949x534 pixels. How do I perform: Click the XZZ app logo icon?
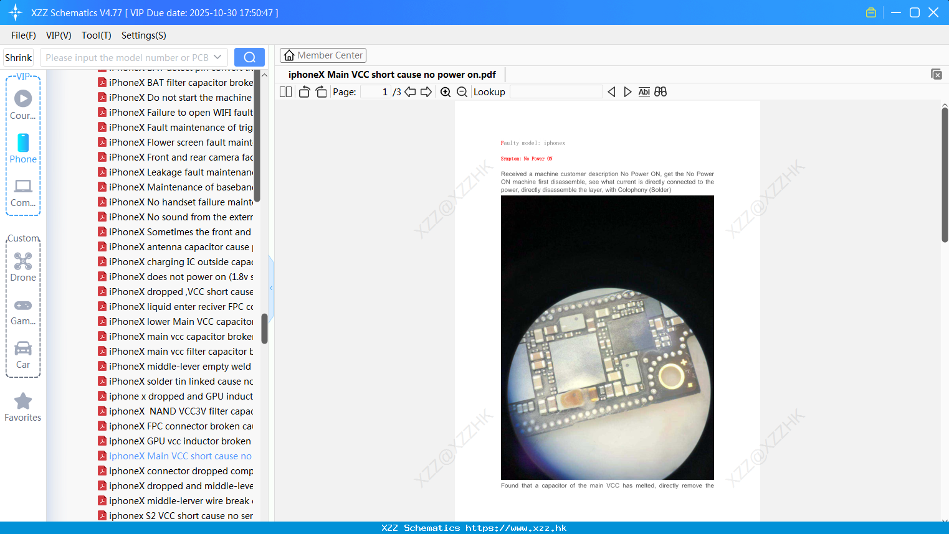click(x=16, y=12)
